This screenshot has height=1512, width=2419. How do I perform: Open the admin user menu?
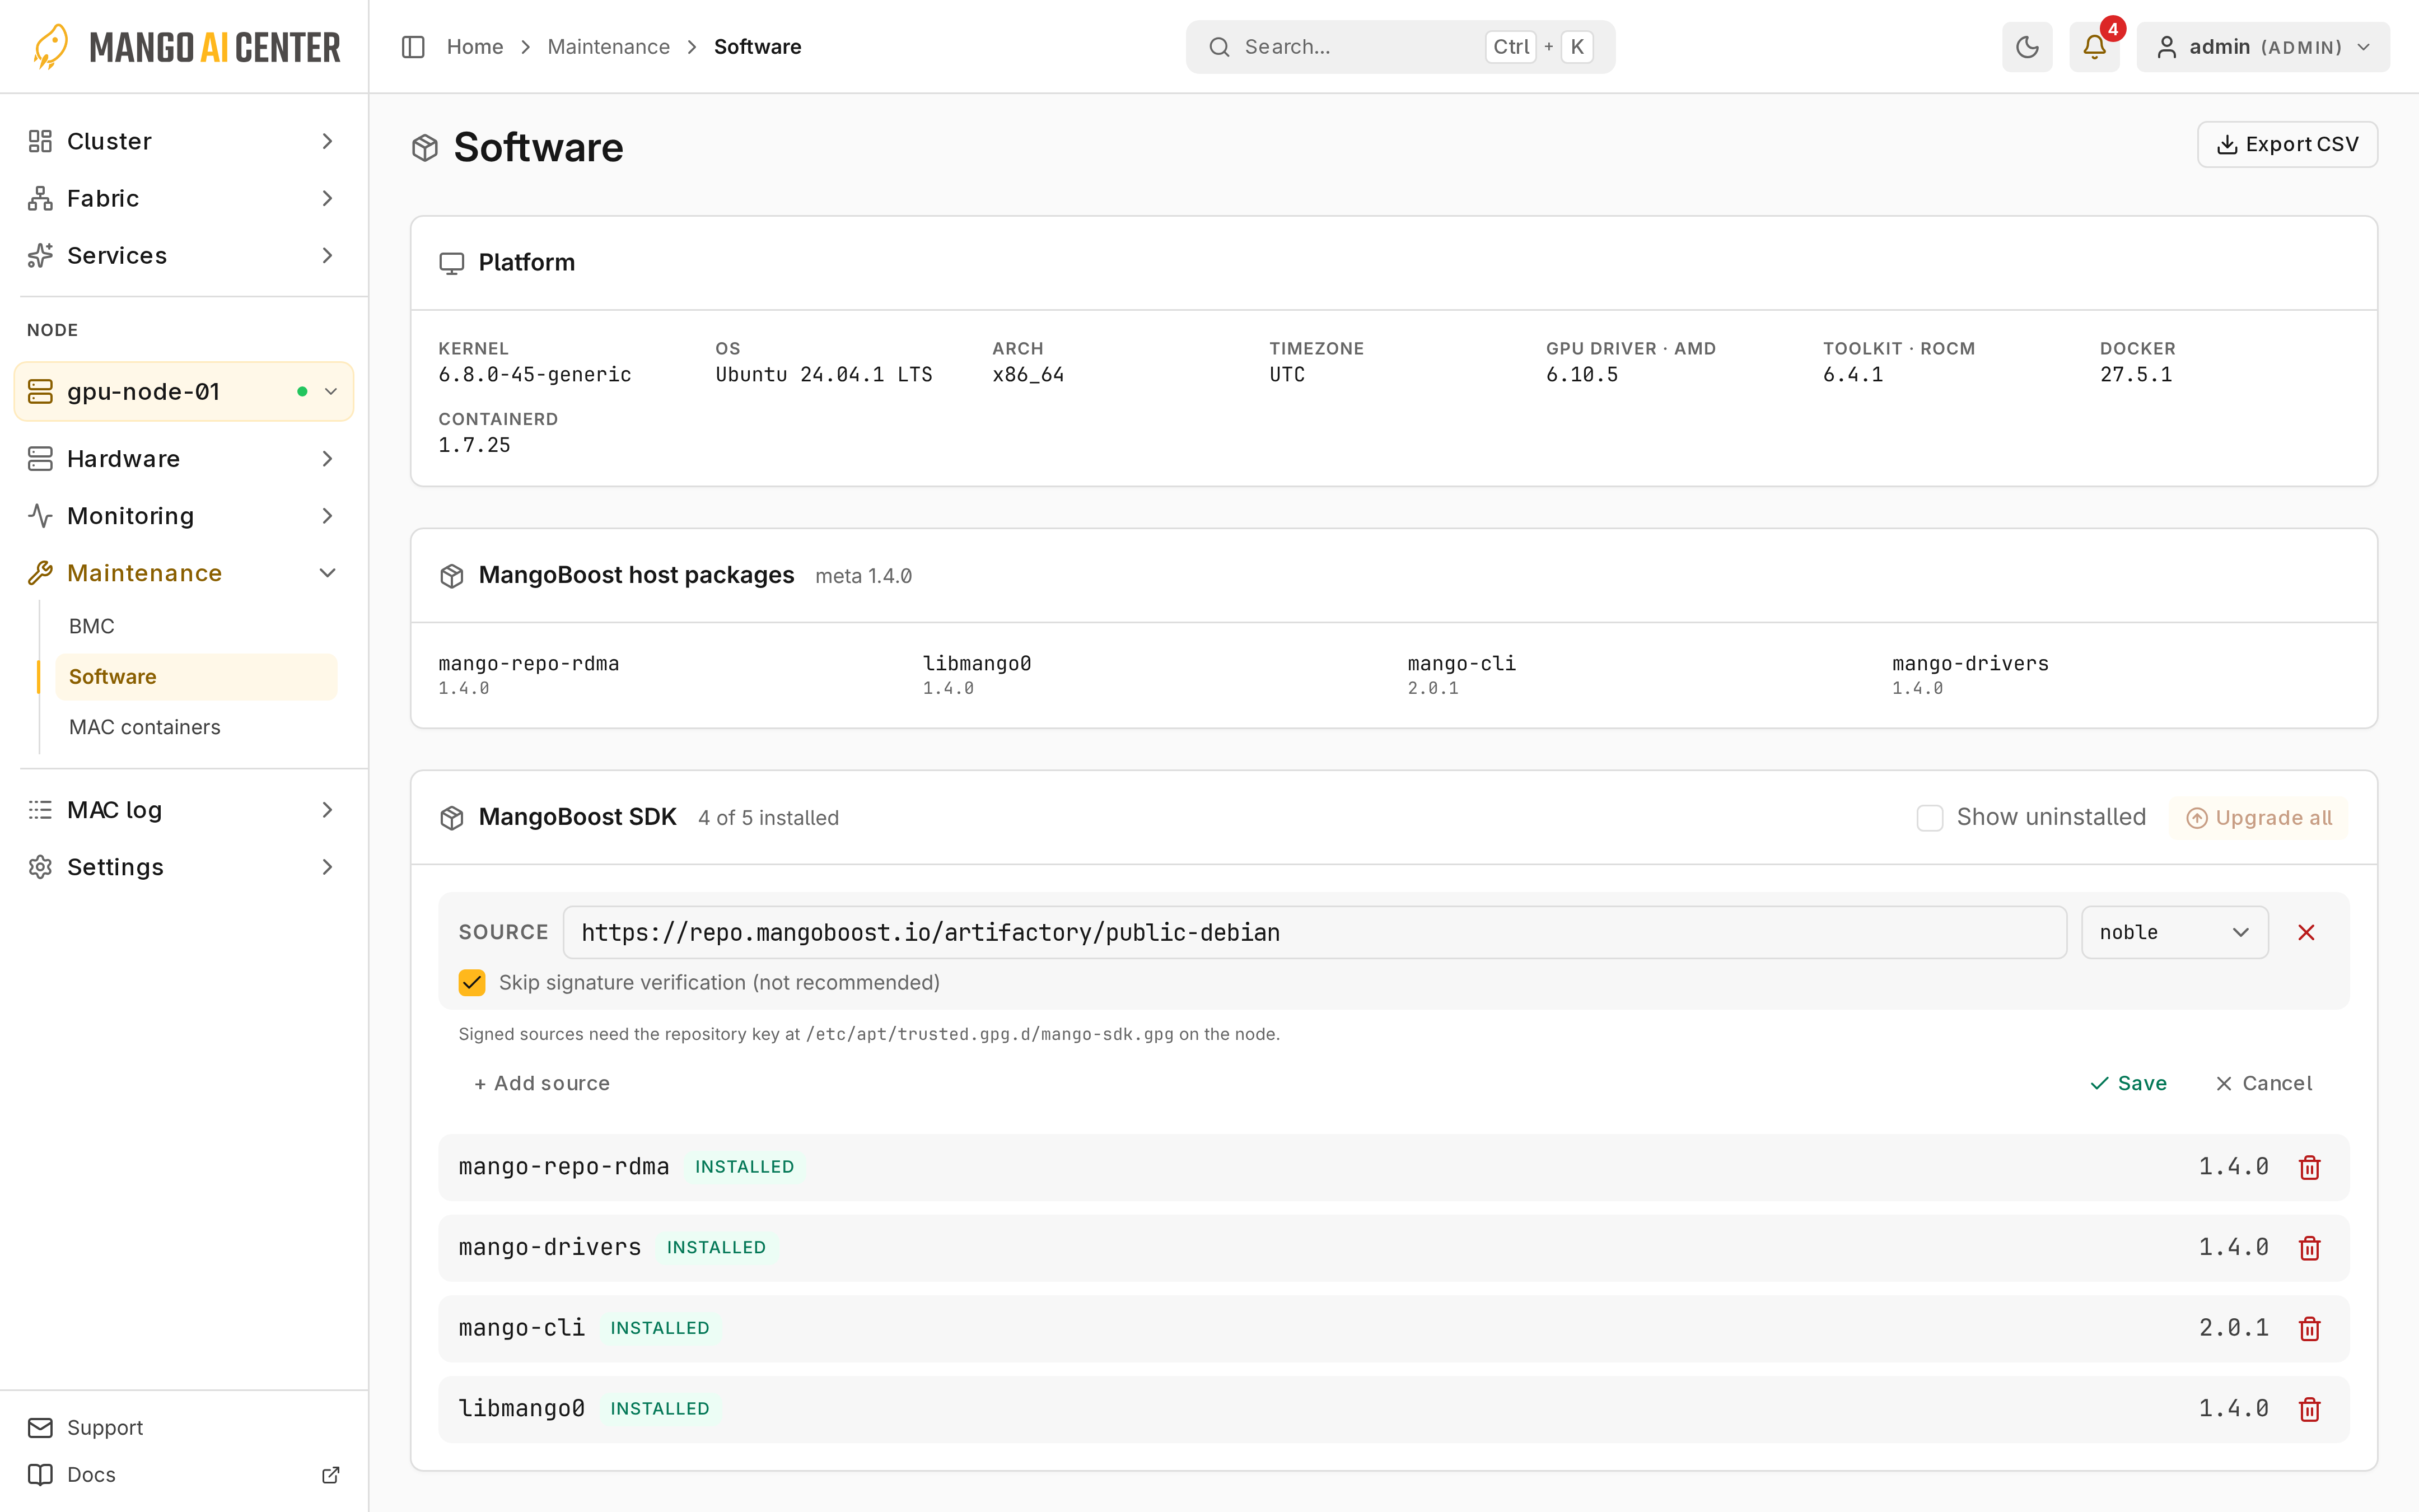[x=2263, y=47]
